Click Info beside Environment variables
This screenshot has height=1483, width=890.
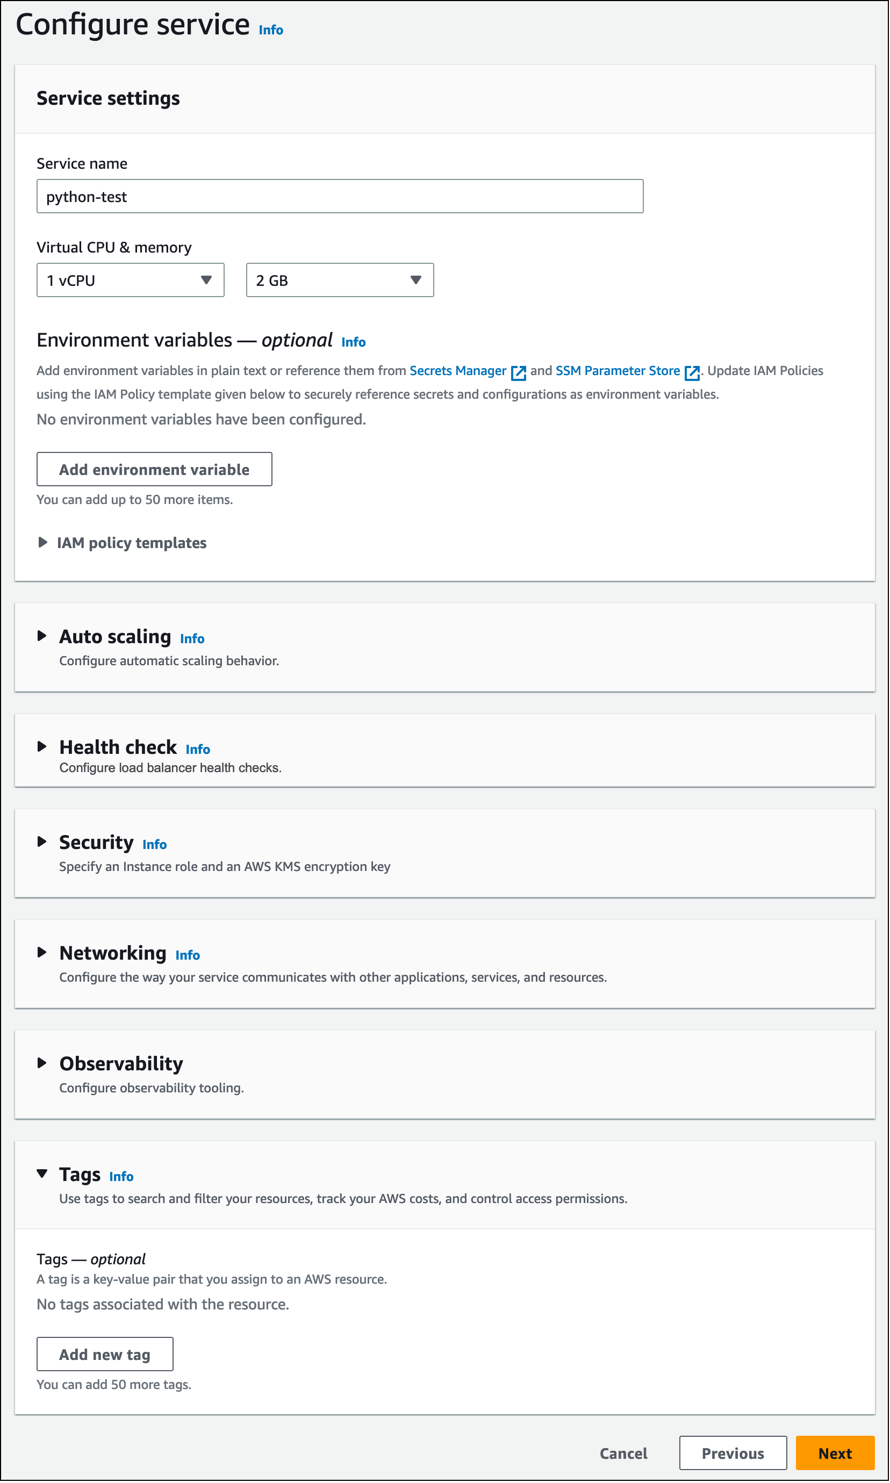click(x=353, y=342)
